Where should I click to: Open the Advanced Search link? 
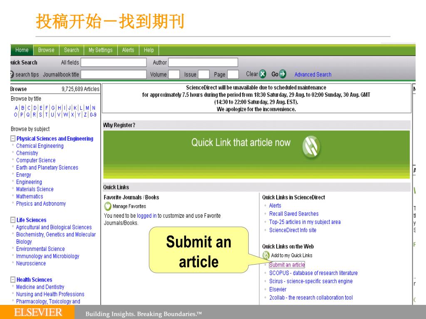[313, 74]
